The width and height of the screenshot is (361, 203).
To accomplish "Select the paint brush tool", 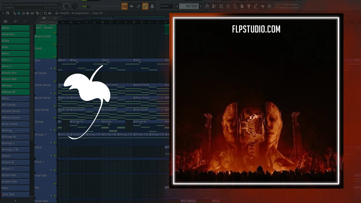I will [x=19, y=13].
